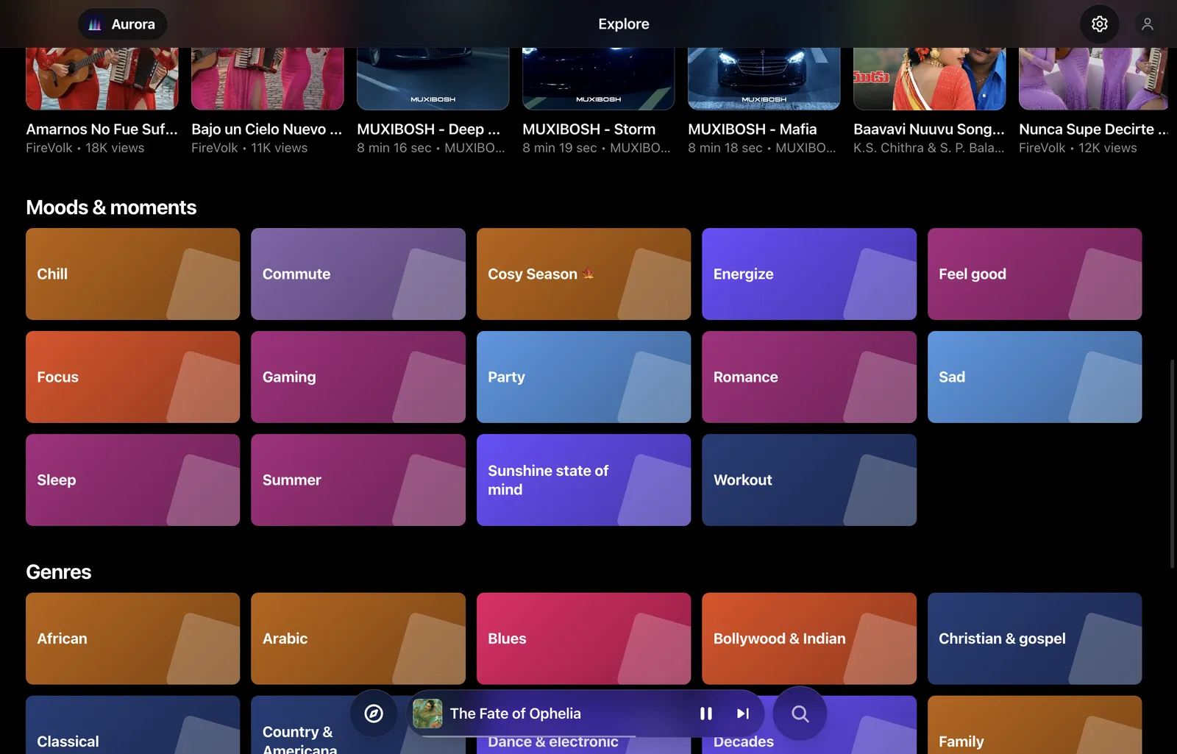Viewport: 1177px width, 754px height.
Task: Select the Chill mood card
Action: pos(132,274)
